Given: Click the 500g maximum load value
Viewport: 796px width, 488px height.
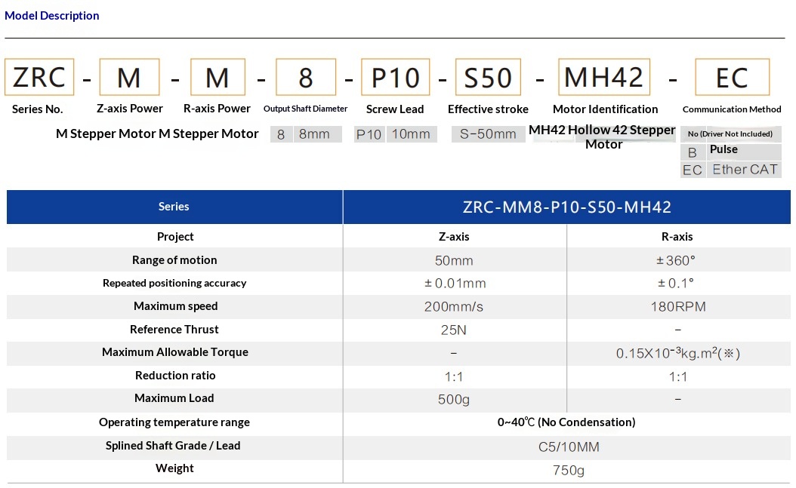Looking at the screenshot, I should click(453, 399).
